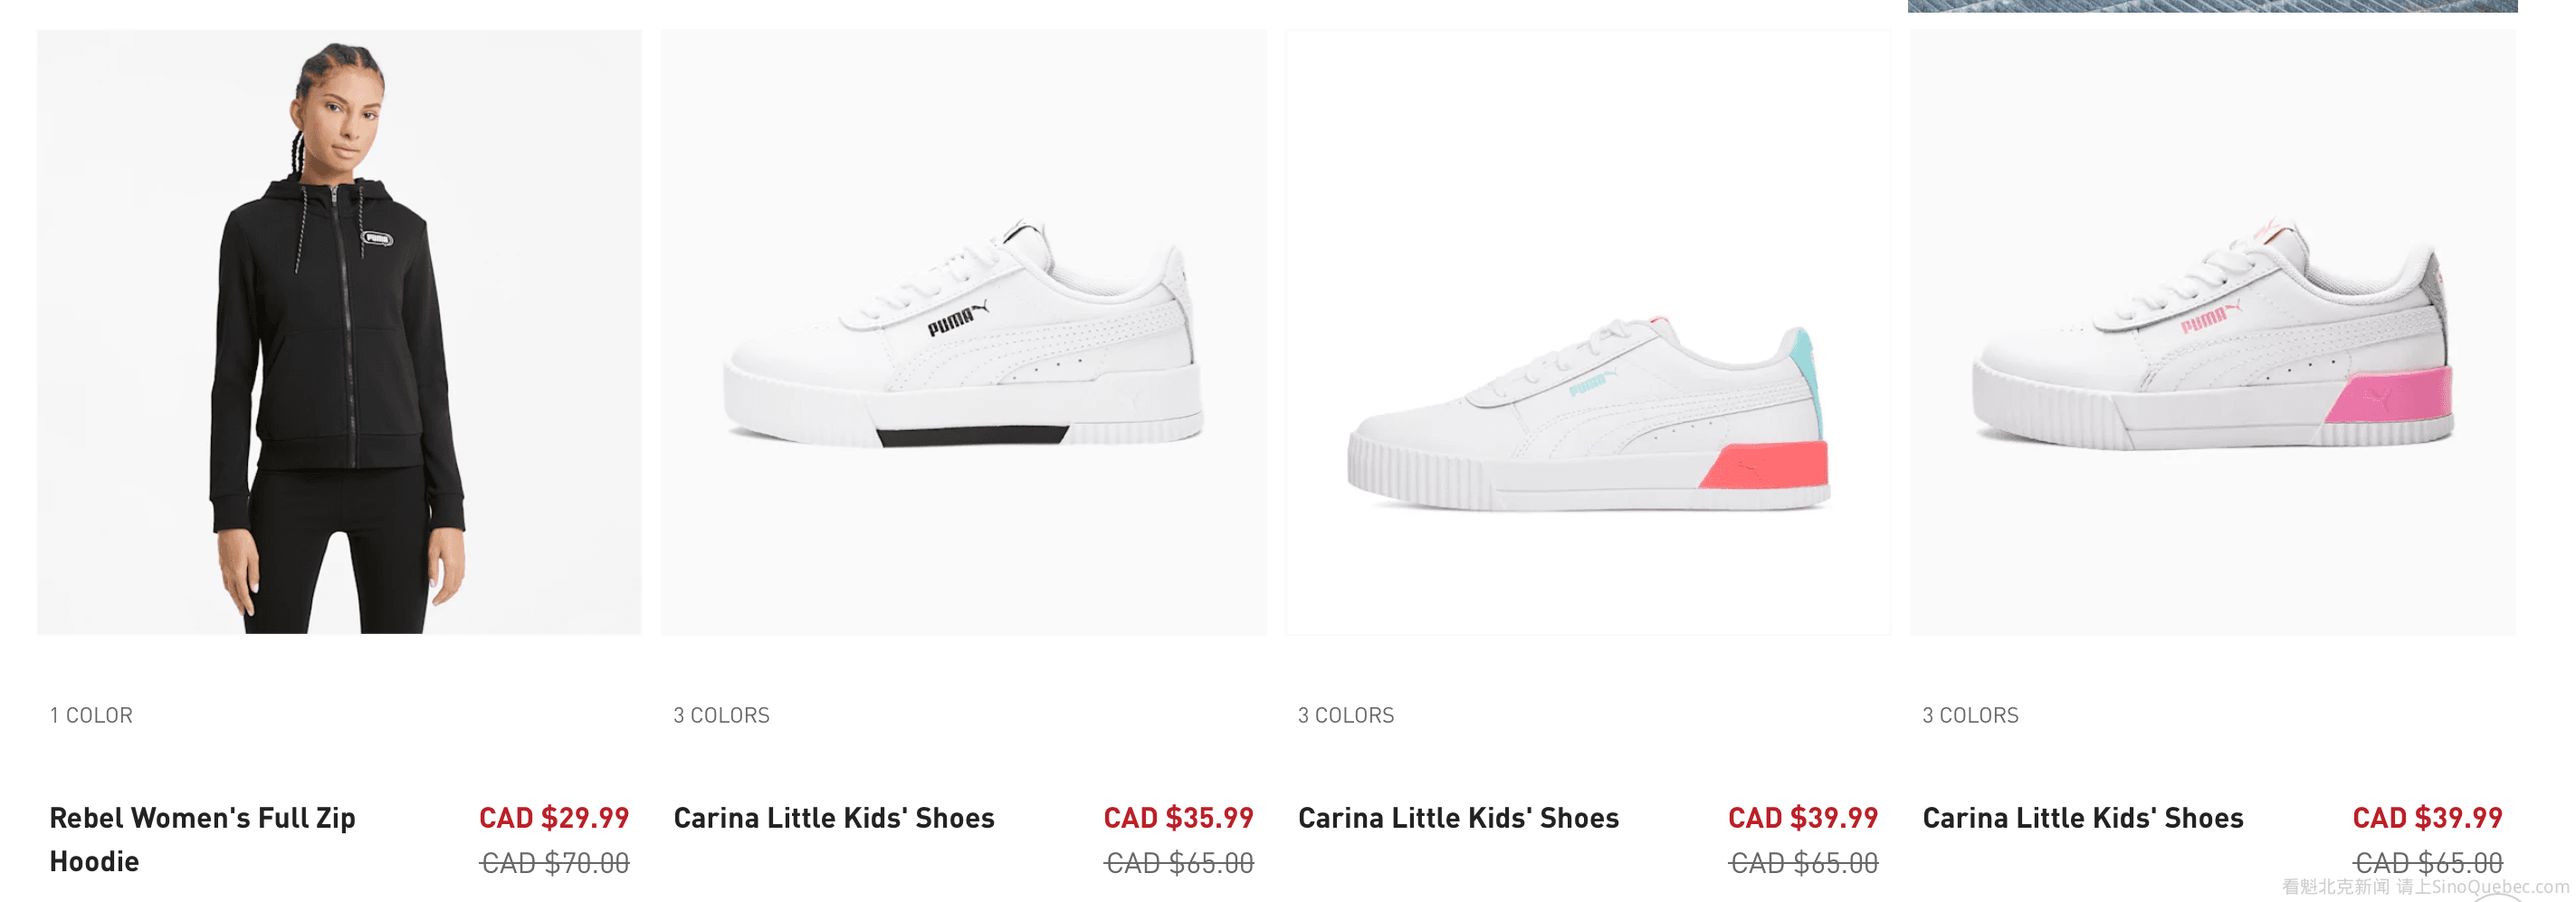
Task: Click the CAD $39.99 price for pink-heel shoe
Action: coord(2427,817)
